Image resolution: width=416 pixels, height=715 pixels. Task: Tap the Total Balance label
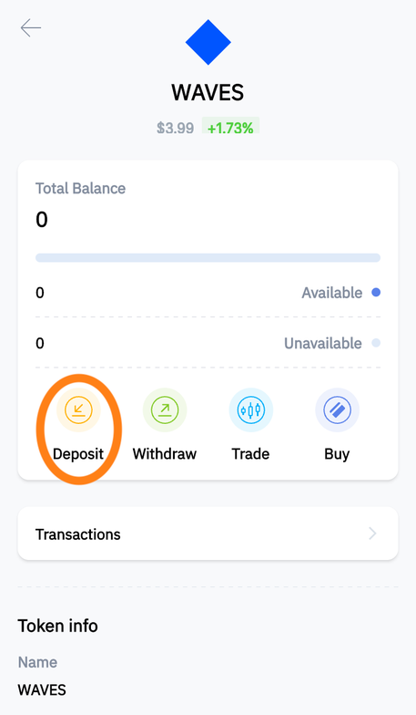[80, 188]
